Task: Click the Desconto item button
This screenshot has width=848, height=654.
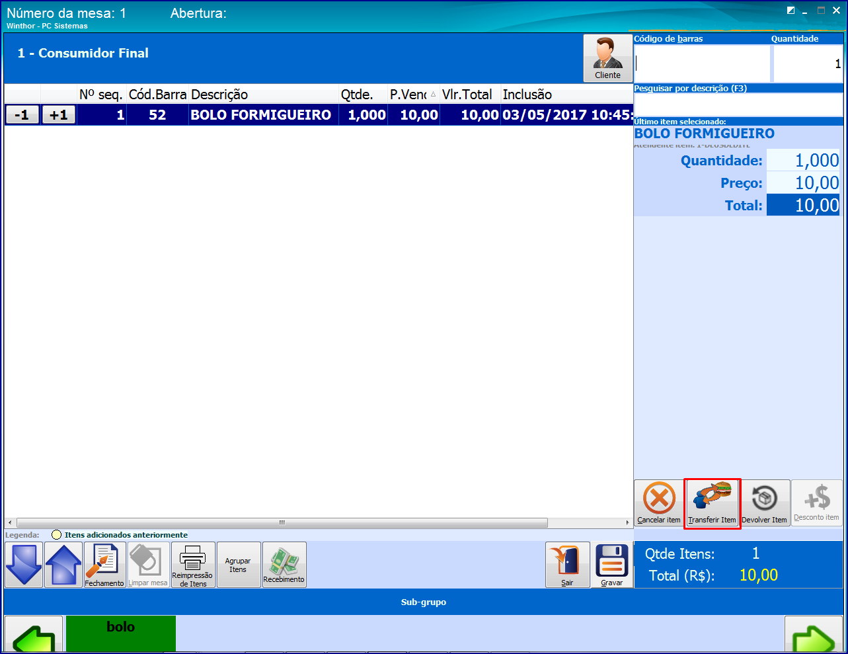Action: click(x=817, y=503)
